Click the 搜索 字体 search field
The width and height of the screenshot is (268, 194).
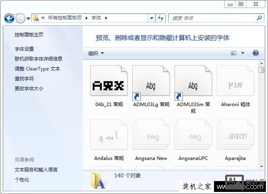[216, 18]
